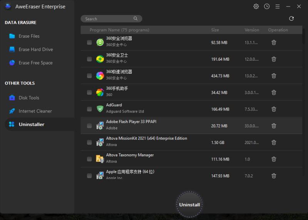Image resolution: width=308 pixels, height=220 pixels.
Task: Click the Adguard Software Ltd publisher text
Action: [125, 111]
